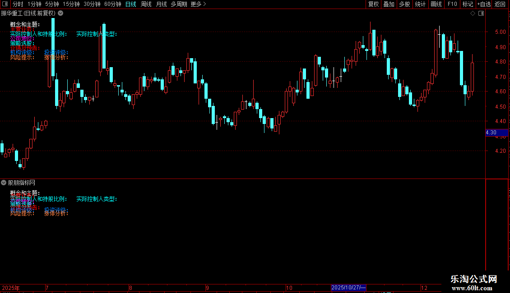Select the 1分钟 period tab
This screenshot has height=293, width=510.
tap(34, 4)
